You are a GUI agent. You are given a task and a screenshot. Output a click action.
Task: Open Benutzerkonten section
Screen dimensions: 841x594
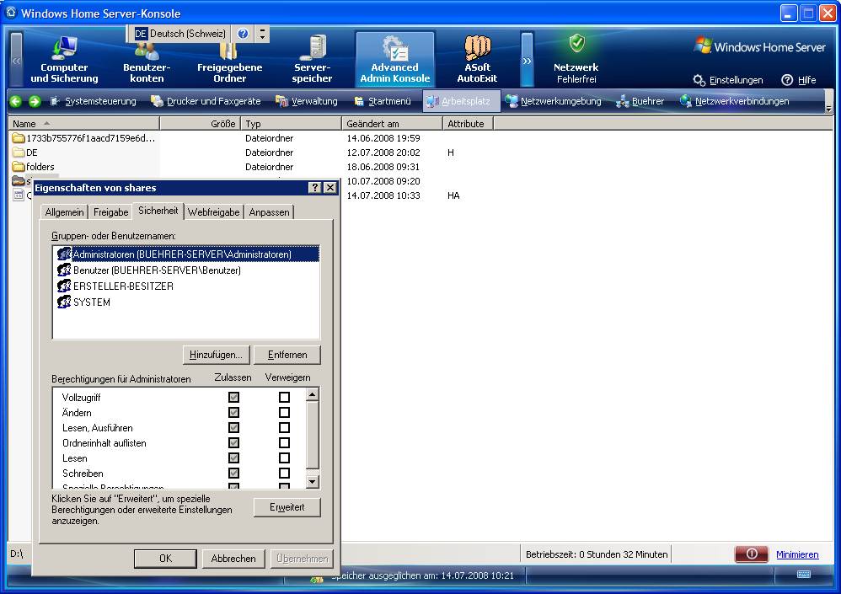point(147,60)
